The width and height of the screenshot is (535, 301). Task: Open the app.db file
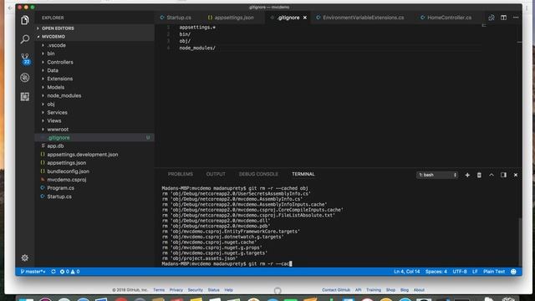click(55, 146)
